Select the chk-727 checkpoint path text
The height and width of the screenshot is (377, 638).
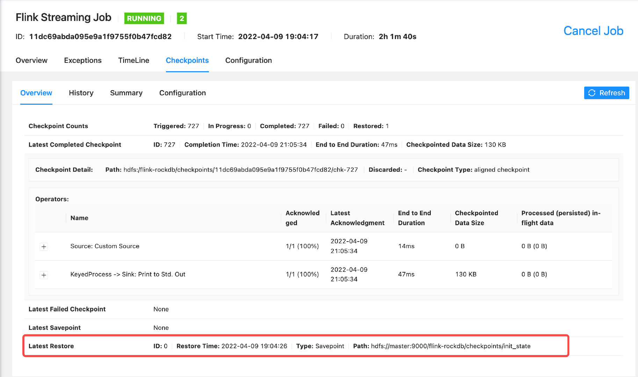[241, 170]
